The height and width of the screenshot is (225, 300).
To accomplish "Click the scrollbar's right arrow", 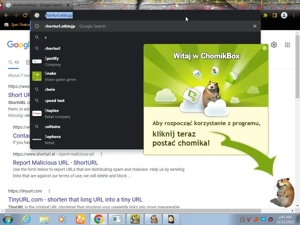I will pyautogui.click(x=293, y=211).
